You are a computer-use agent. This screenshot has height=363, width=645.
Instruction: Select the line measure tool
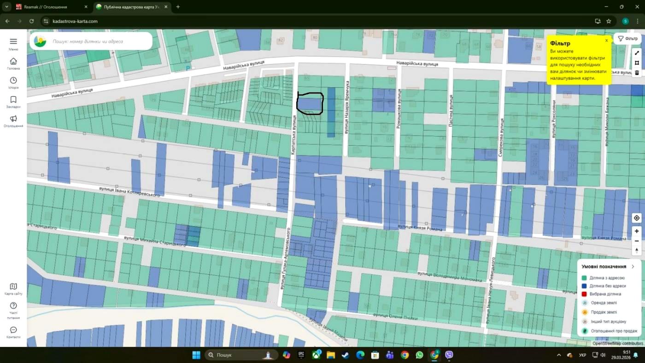point(637,53)
